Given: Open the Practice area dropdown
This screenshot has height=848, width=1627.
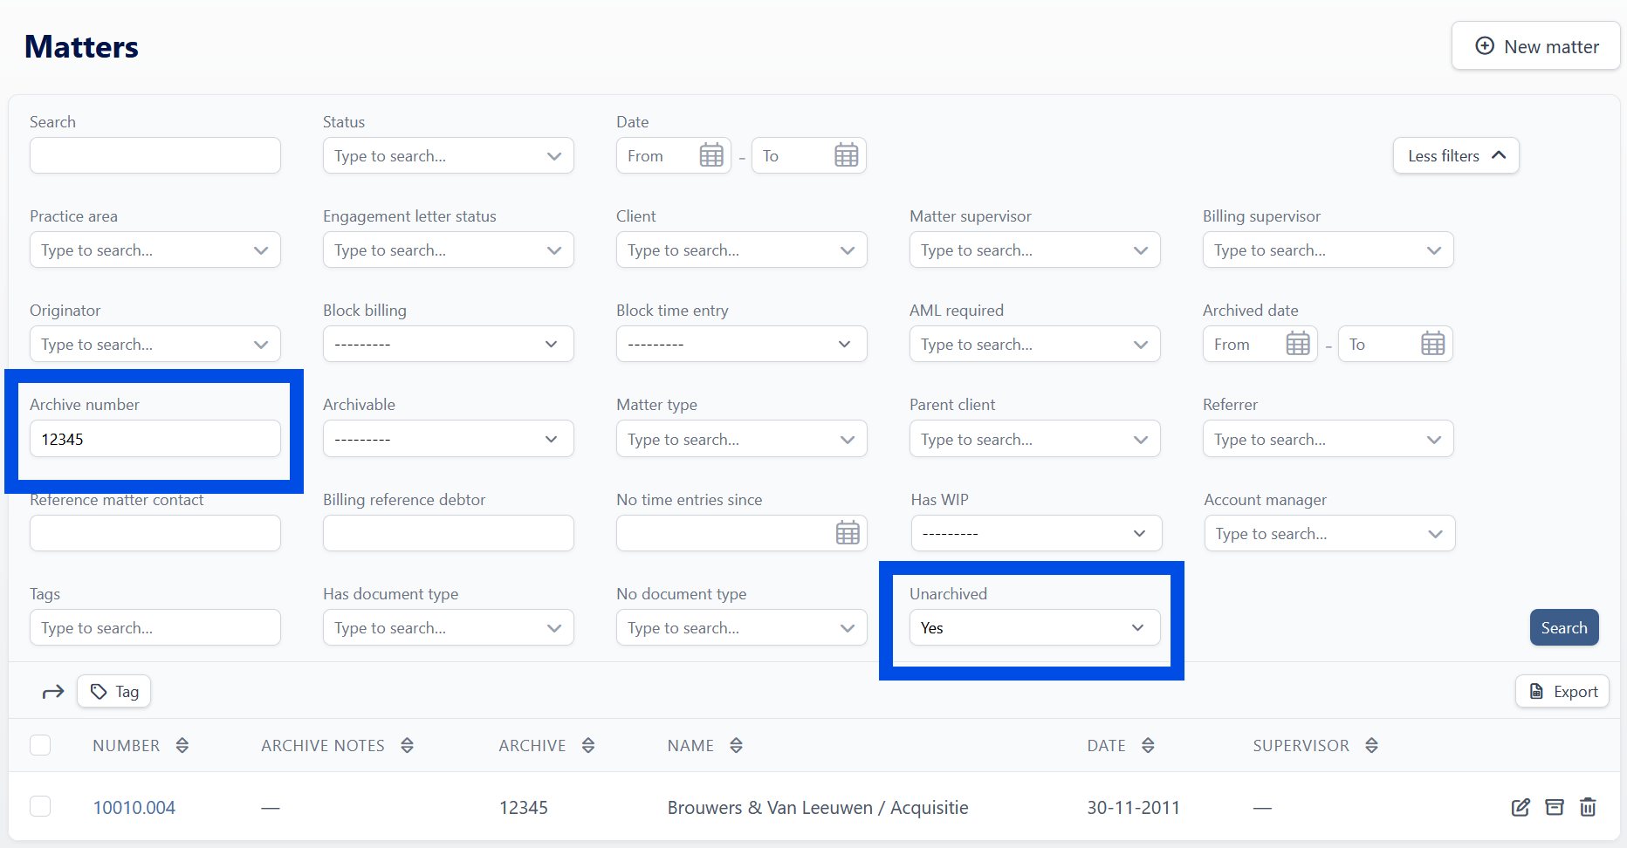Looking at the screenshot, I should [155, 250].
